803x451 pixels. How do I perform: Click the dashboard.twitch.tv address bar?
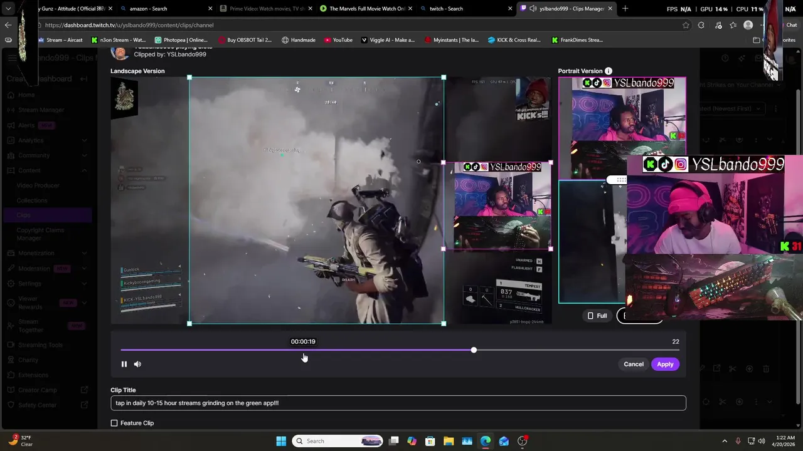pyautogui.click(x=358, y=25)
